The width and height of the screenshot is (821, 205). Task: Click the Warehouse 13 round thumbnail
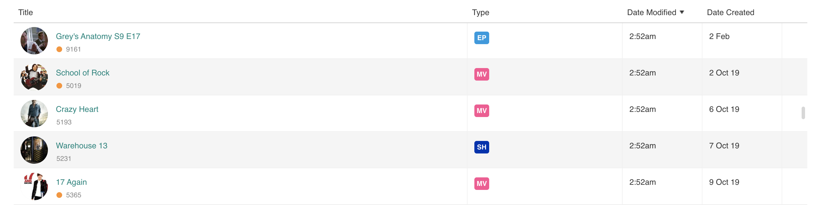(34, 150)
